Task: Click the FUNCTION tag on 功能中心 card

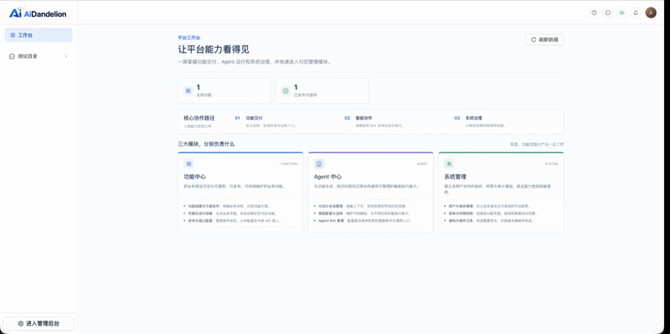Action: tap(289, 163)
